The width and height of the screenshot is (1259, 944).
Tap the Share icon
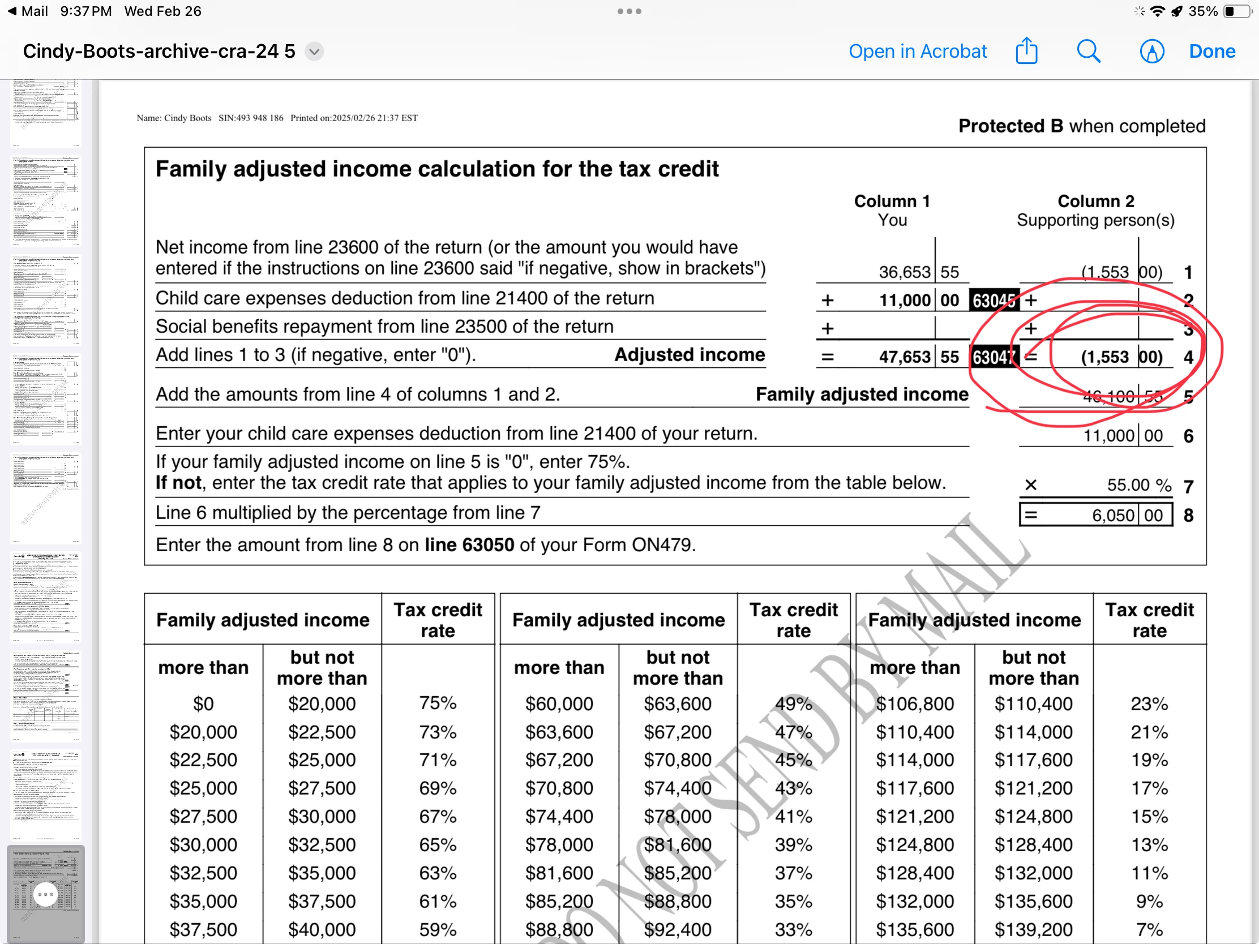(x=1026, y=51)
